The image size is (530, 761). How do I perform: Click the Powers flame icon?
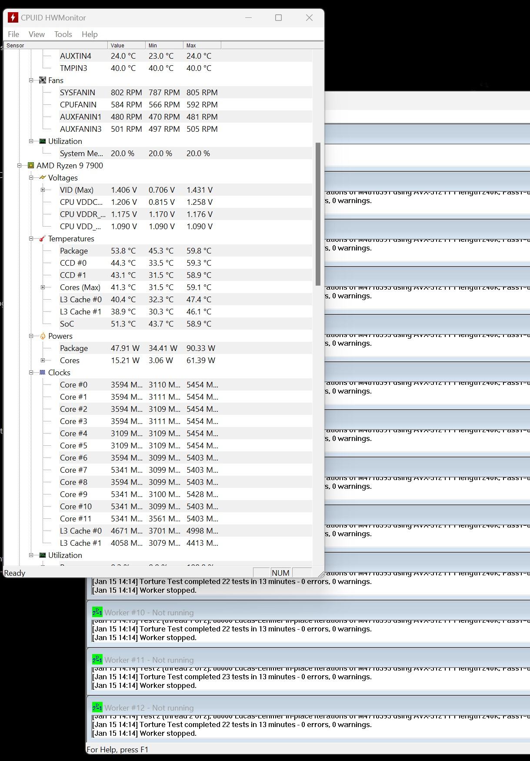[x=43, y=336]
